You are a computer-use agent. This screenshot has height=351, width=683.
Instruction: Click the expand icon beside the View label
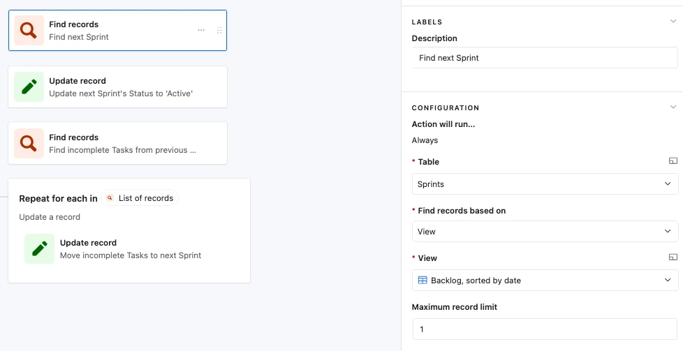(x=673, y=257)
